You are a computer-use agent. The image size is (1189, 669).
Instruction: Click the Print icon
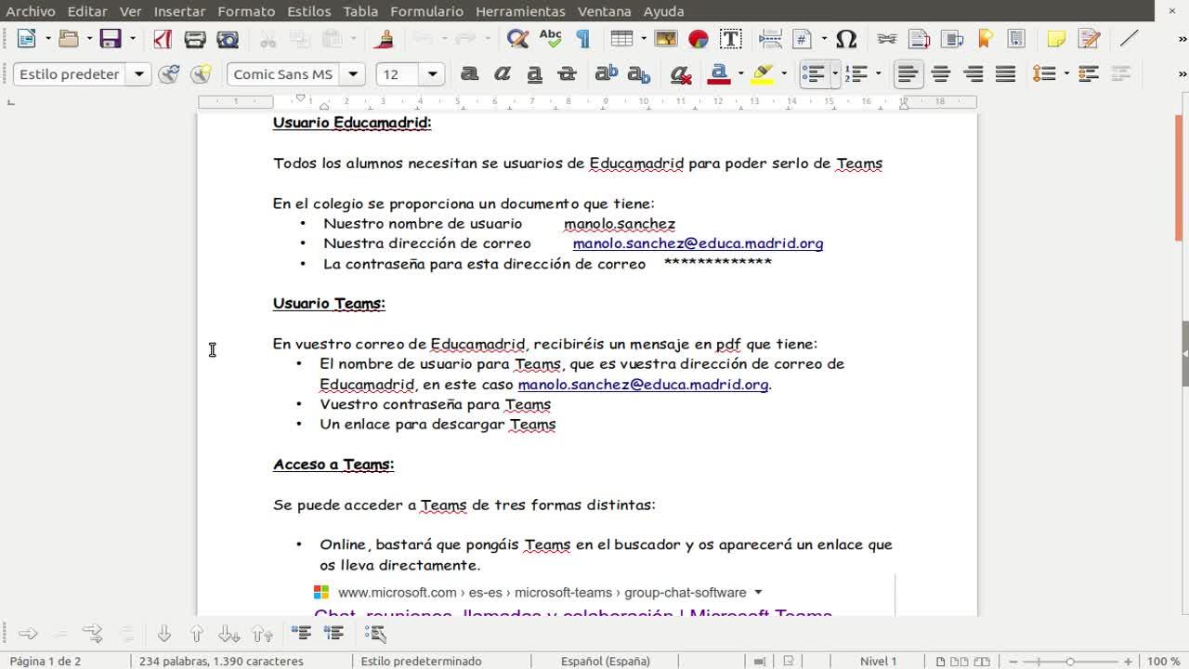tap(195, 39)
